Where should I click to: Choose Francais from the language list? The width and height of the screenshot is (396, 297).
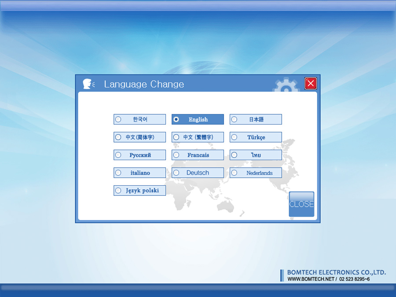pyautogui.click(x=198, y=155)
